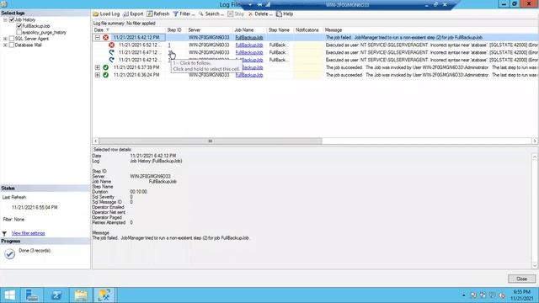The image size is (539, 303).
Task: Click the SQL Server Management Studio taskbar icon
Action: click(x=104, y=295)
